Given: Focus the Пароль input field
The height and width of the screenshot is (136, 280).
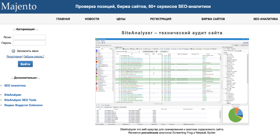Looking at the screenshot, I should 29,43.
